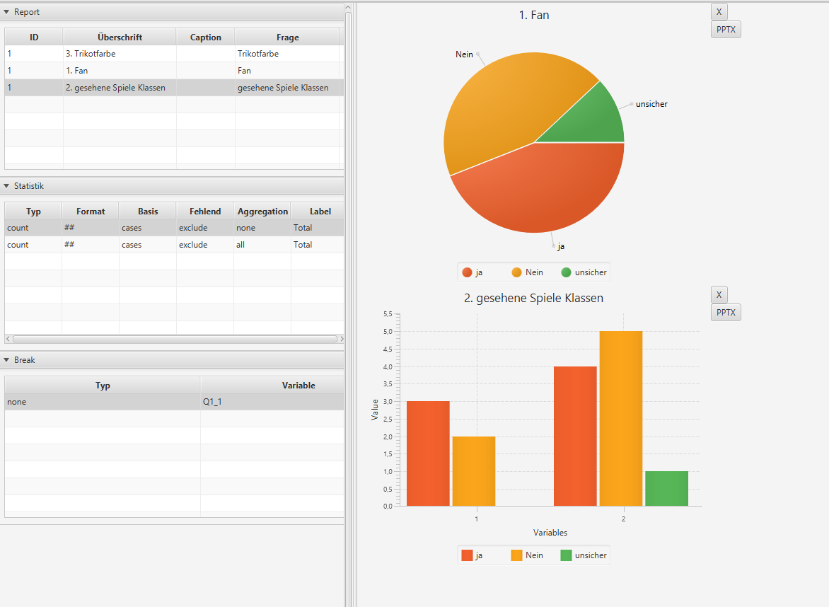This screenshot has width=829, height=607.
Task: Collapse the Break section triangle
Action: (x=6, y=359)
